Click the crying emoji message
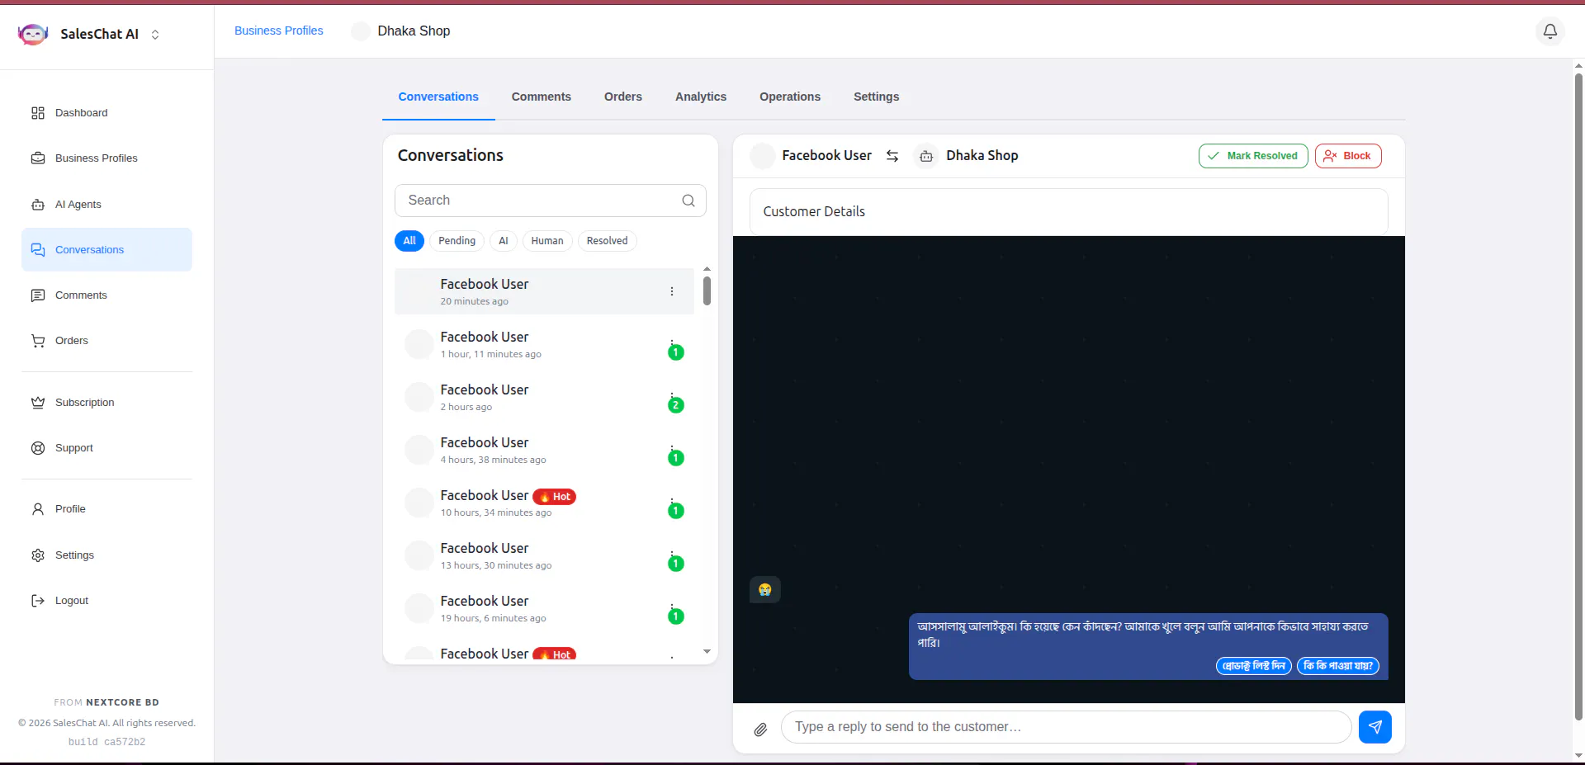Viewport: 1585px width, 765px height. [x=765, y=589]
